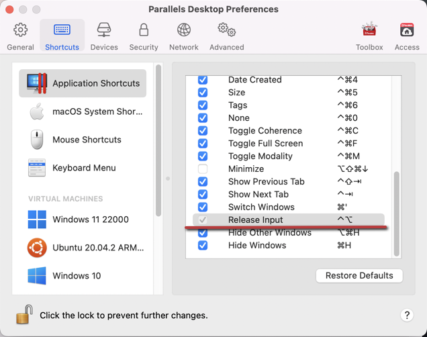Uncheck the Switch Windows checkbox
This screenshot has height=337, width=427.
[x=203, y=207]
